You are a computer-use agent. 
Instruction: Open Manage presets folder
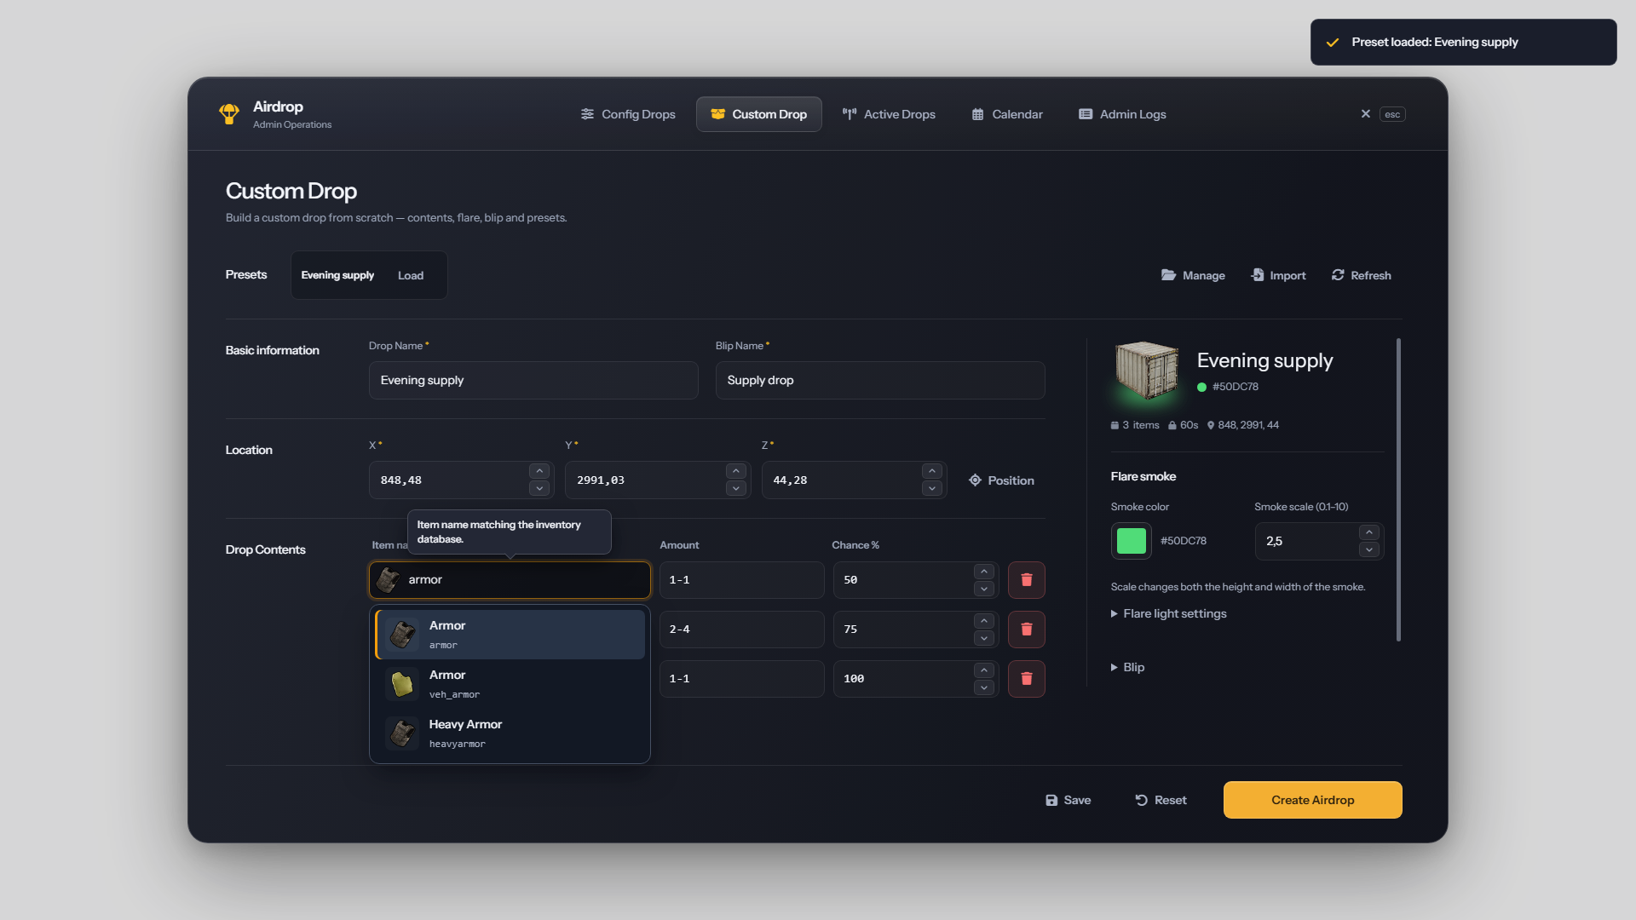point(1193,275)
